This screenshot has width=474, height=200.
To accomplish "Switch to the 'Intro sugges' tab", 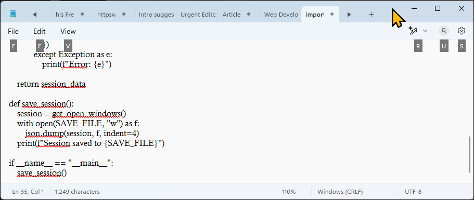I will point(156,15).
